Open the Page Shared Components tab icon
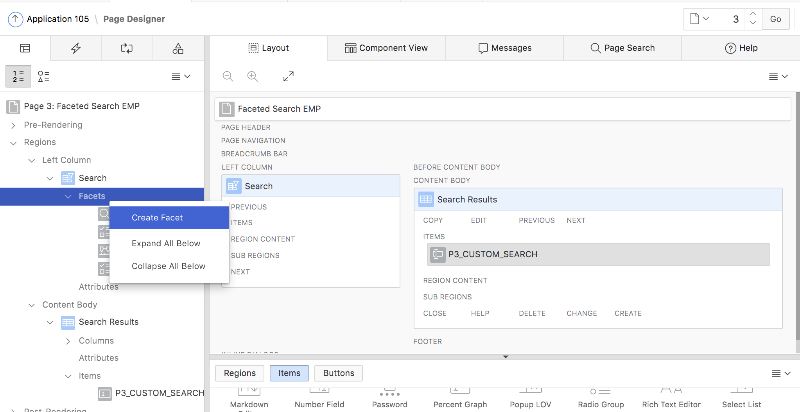 coord(178,48)
